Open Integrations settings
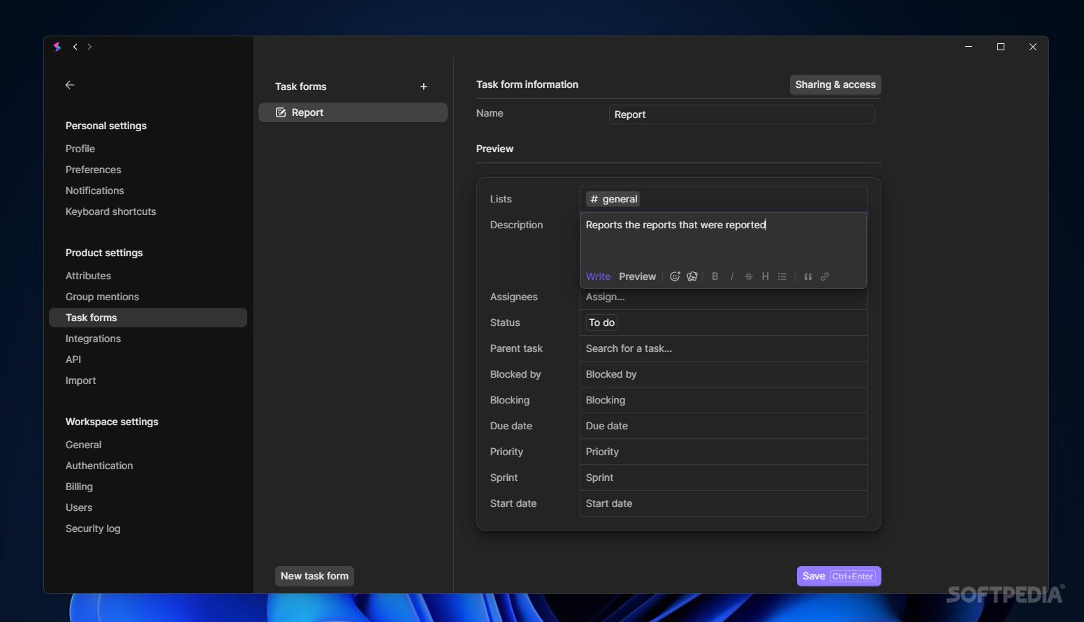1084x622 pixels. tap(94, 339)
